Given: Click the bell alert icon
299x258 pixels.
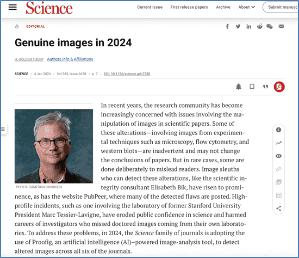Looking at the screenshot, I should coord(239,87).
